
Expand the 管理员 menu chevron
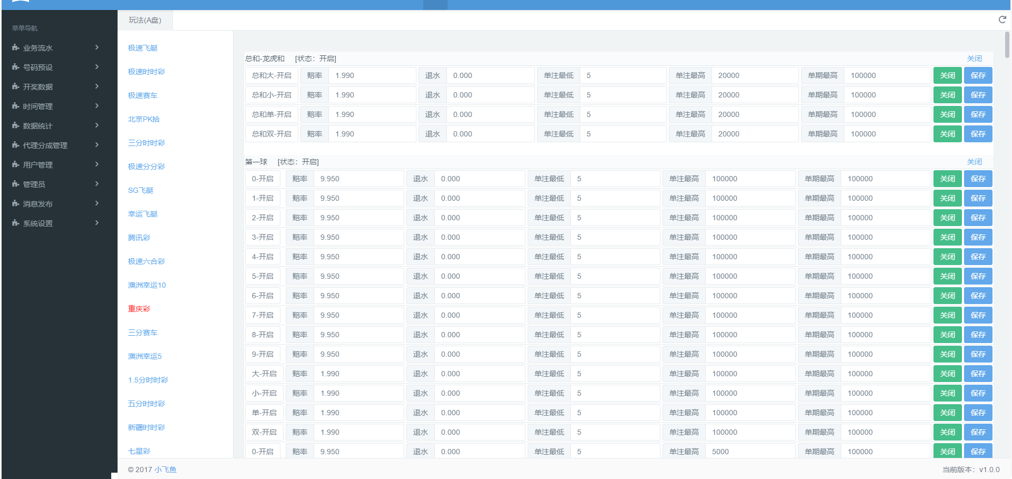[x=97, y=184]
